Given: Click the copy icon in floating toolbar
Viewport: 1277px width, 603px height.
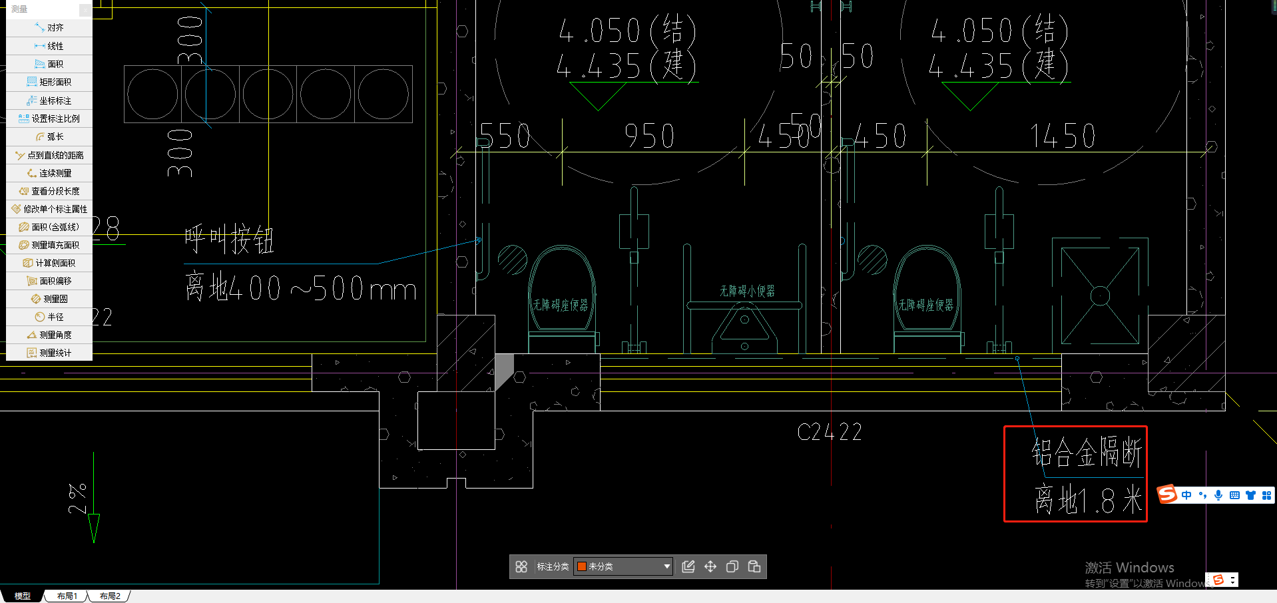Looking at the screenshot, I should coord(732,566).
